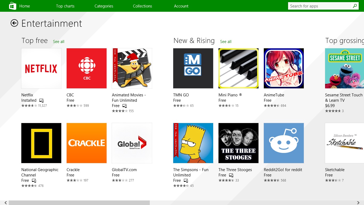See all New & Rising apps
Image resolution: width=364 pixels, height=205 pixels.
tap(226, 42)
